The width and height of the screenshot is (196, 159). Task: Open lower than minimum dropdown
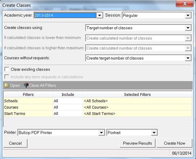tap(188, 38)
